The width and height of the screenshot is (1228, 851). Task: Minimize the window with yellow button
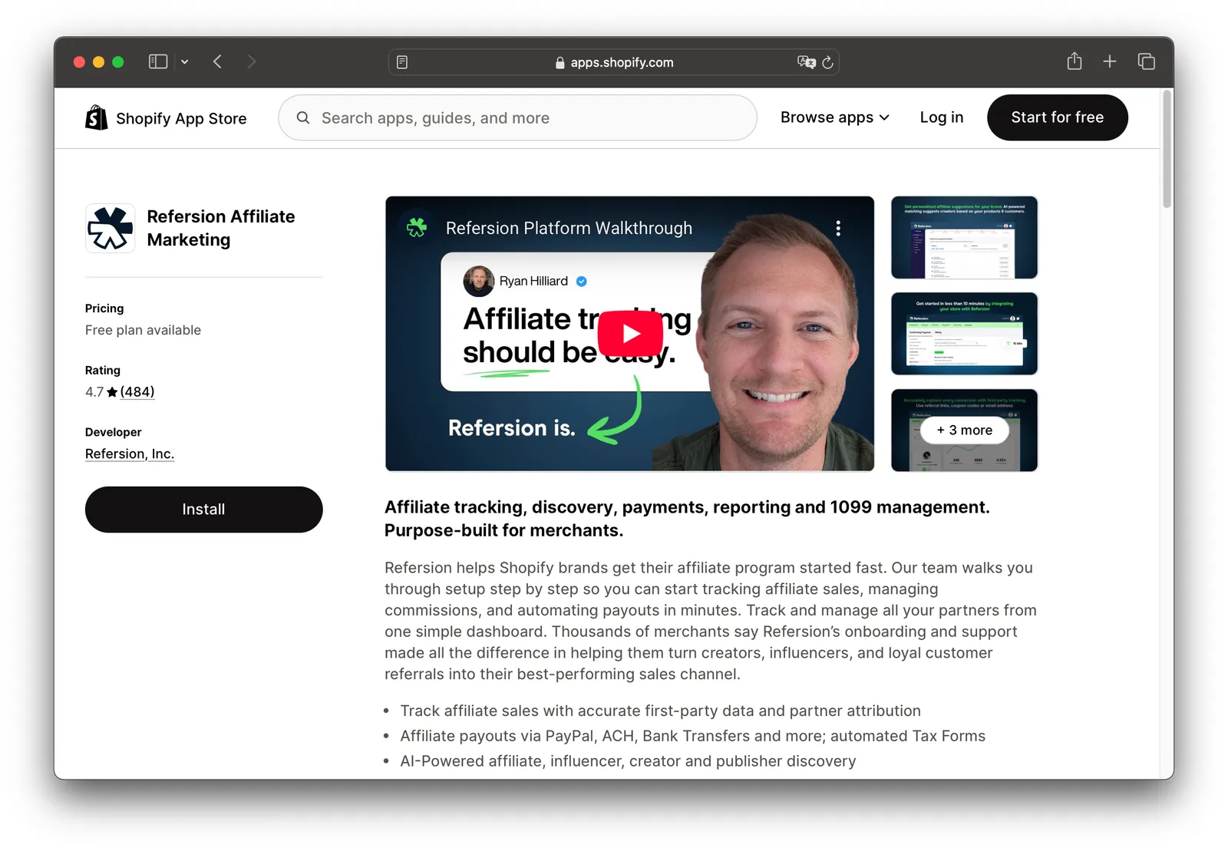point(98,62)
